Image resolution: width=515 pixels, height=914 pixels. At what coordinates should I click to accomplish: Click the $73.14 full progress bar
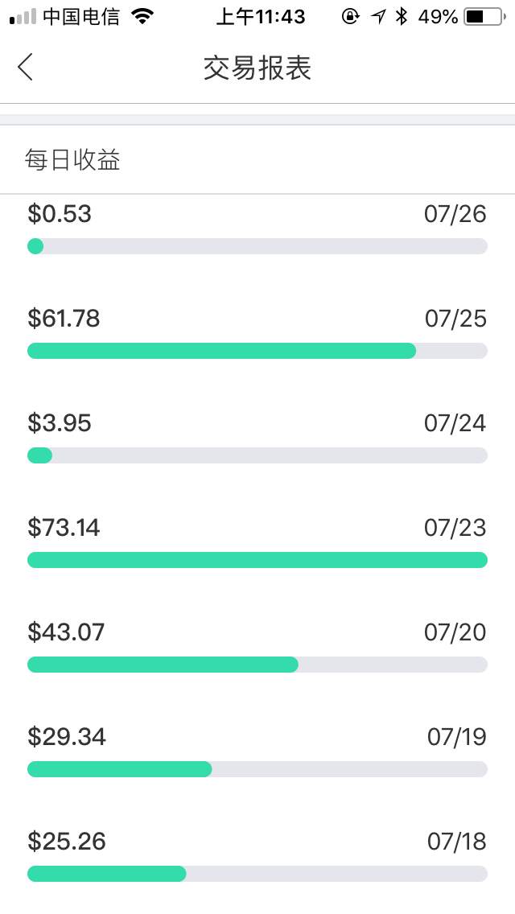click(x=257, y=560)
